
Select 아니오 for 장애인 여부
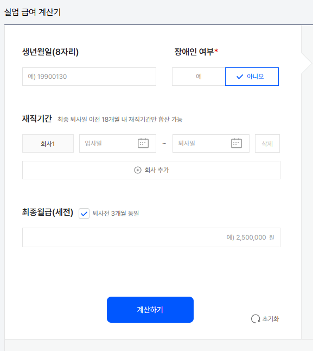[252, 77]
